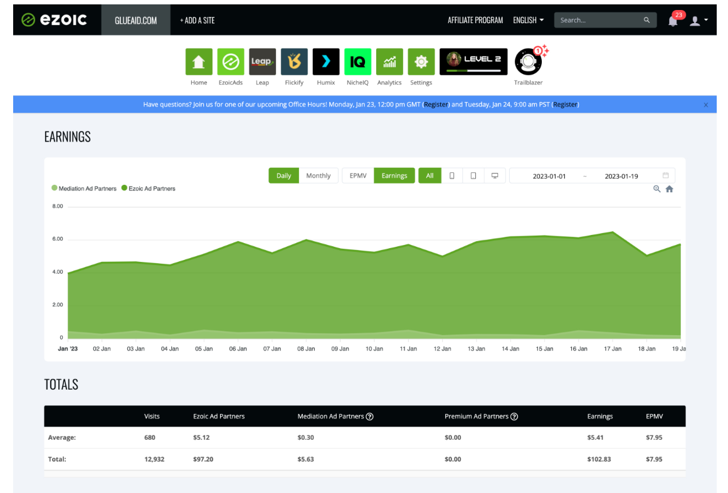Filter chart by mobile device icon
Screen dimensions: 728x493
pyautogui.click(x=451, y=176)
